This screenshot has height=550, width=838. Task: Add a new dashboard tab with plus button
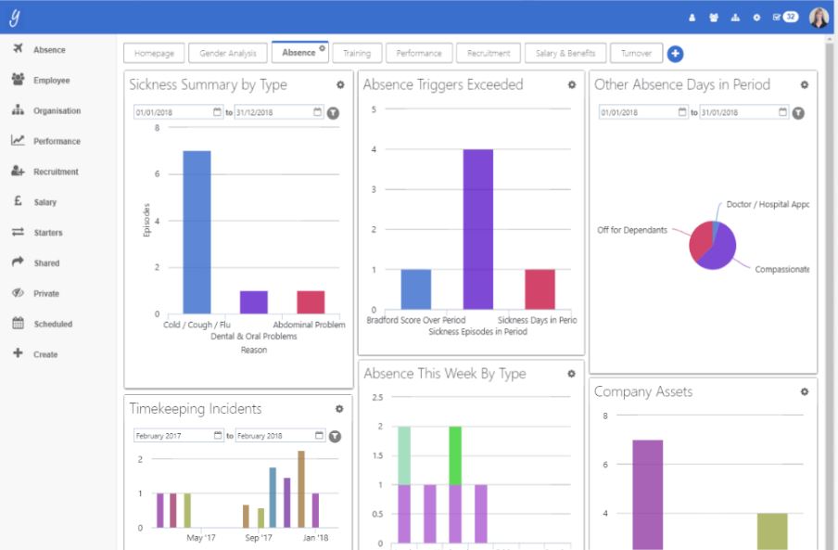pyautogui.click(x=675, y=54)
